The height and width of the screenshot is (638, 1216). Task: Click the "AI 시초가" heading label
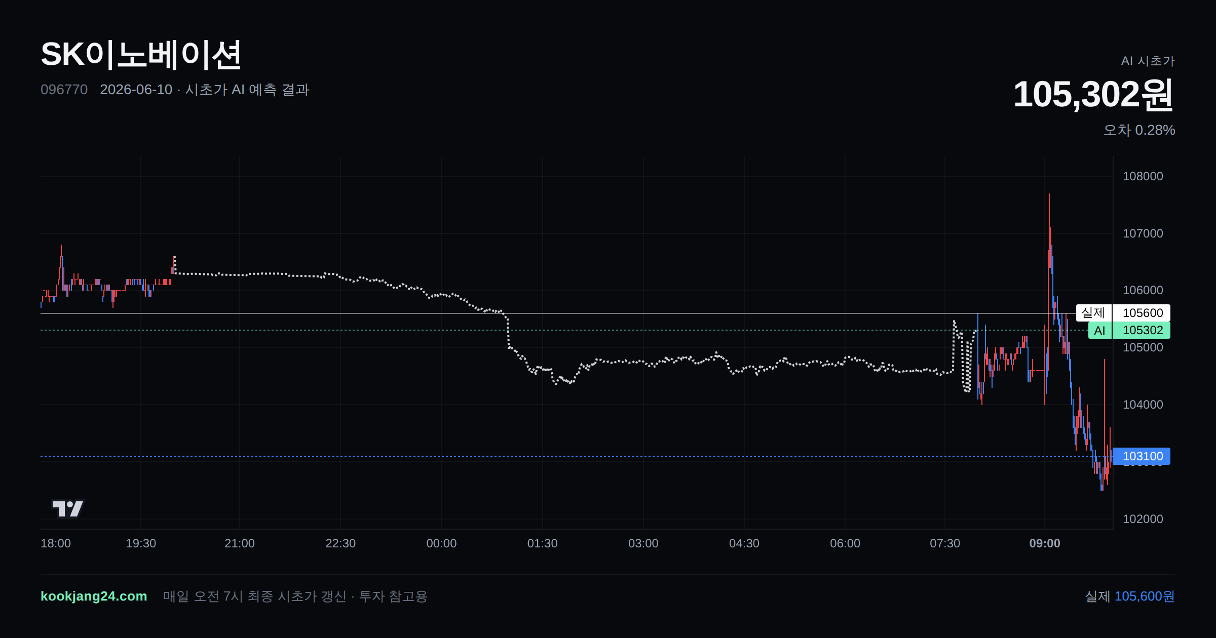click(x=1148, y=61)
